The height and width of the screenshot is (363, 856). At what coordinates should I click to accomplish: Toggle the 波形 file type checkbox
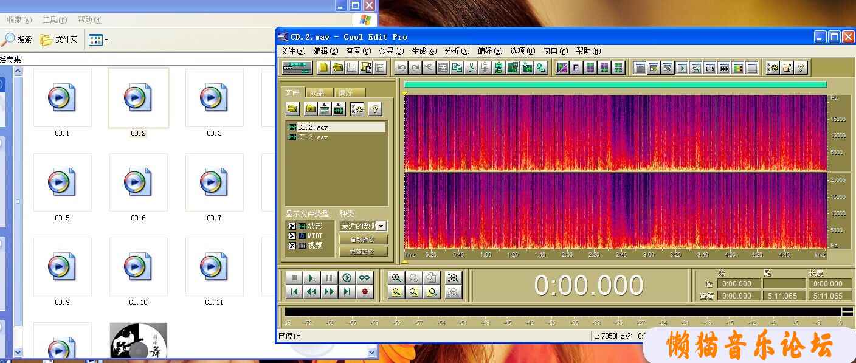click(292, 226)
